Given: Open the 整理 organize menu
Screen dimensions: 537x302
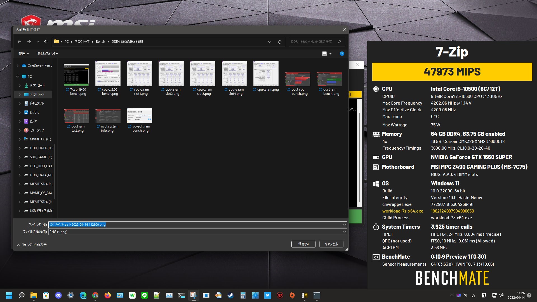Looking at the screenshot, I should point(23,53).
